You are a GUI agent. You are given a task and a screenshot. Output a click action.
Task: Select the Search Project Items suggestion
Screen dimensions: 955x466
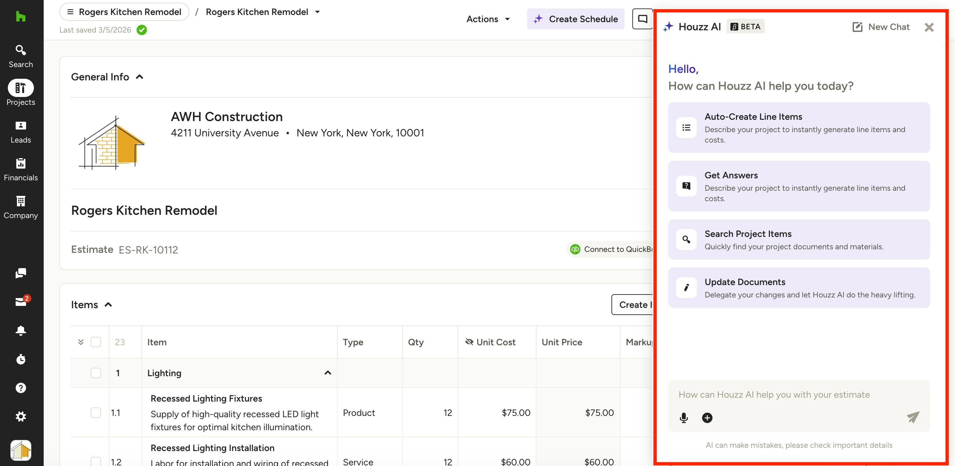click(x=799, y=240)
